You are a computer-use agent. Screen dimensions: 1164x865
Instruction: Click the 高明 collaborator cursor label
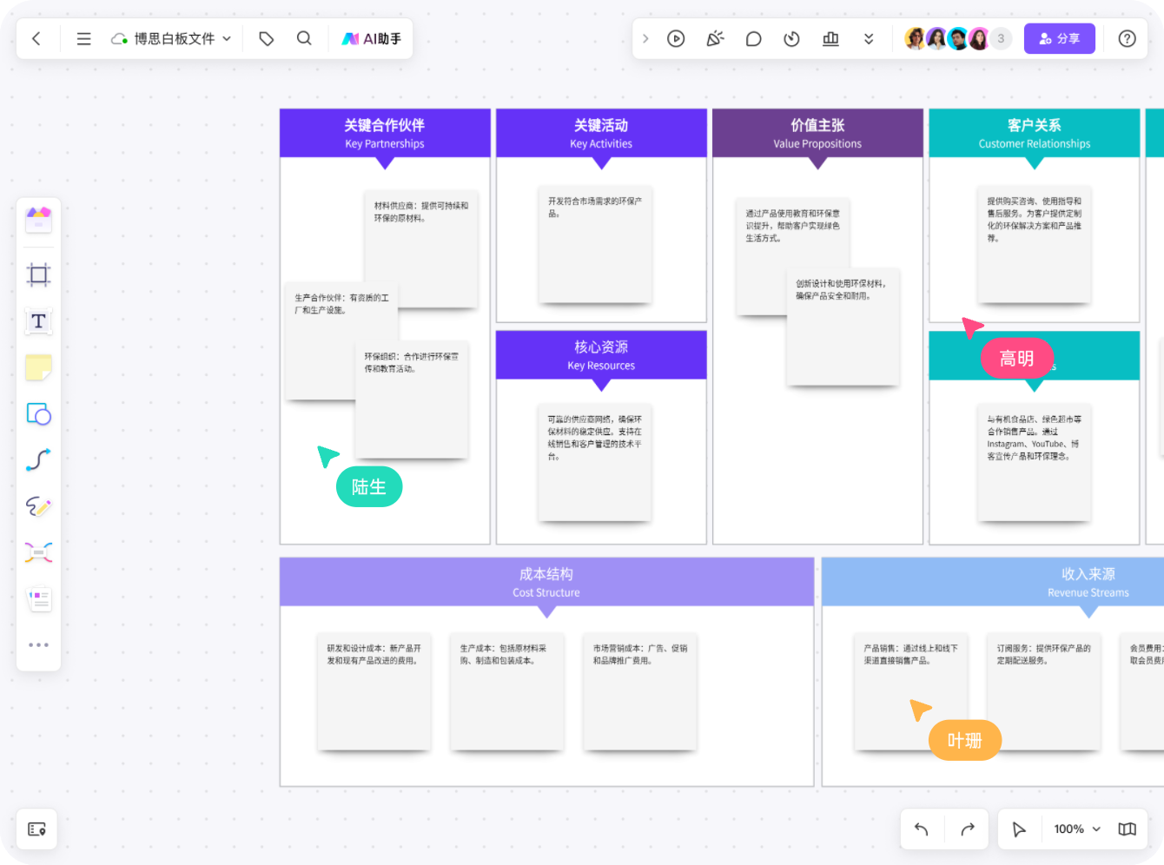click(x=1017, y=359)
